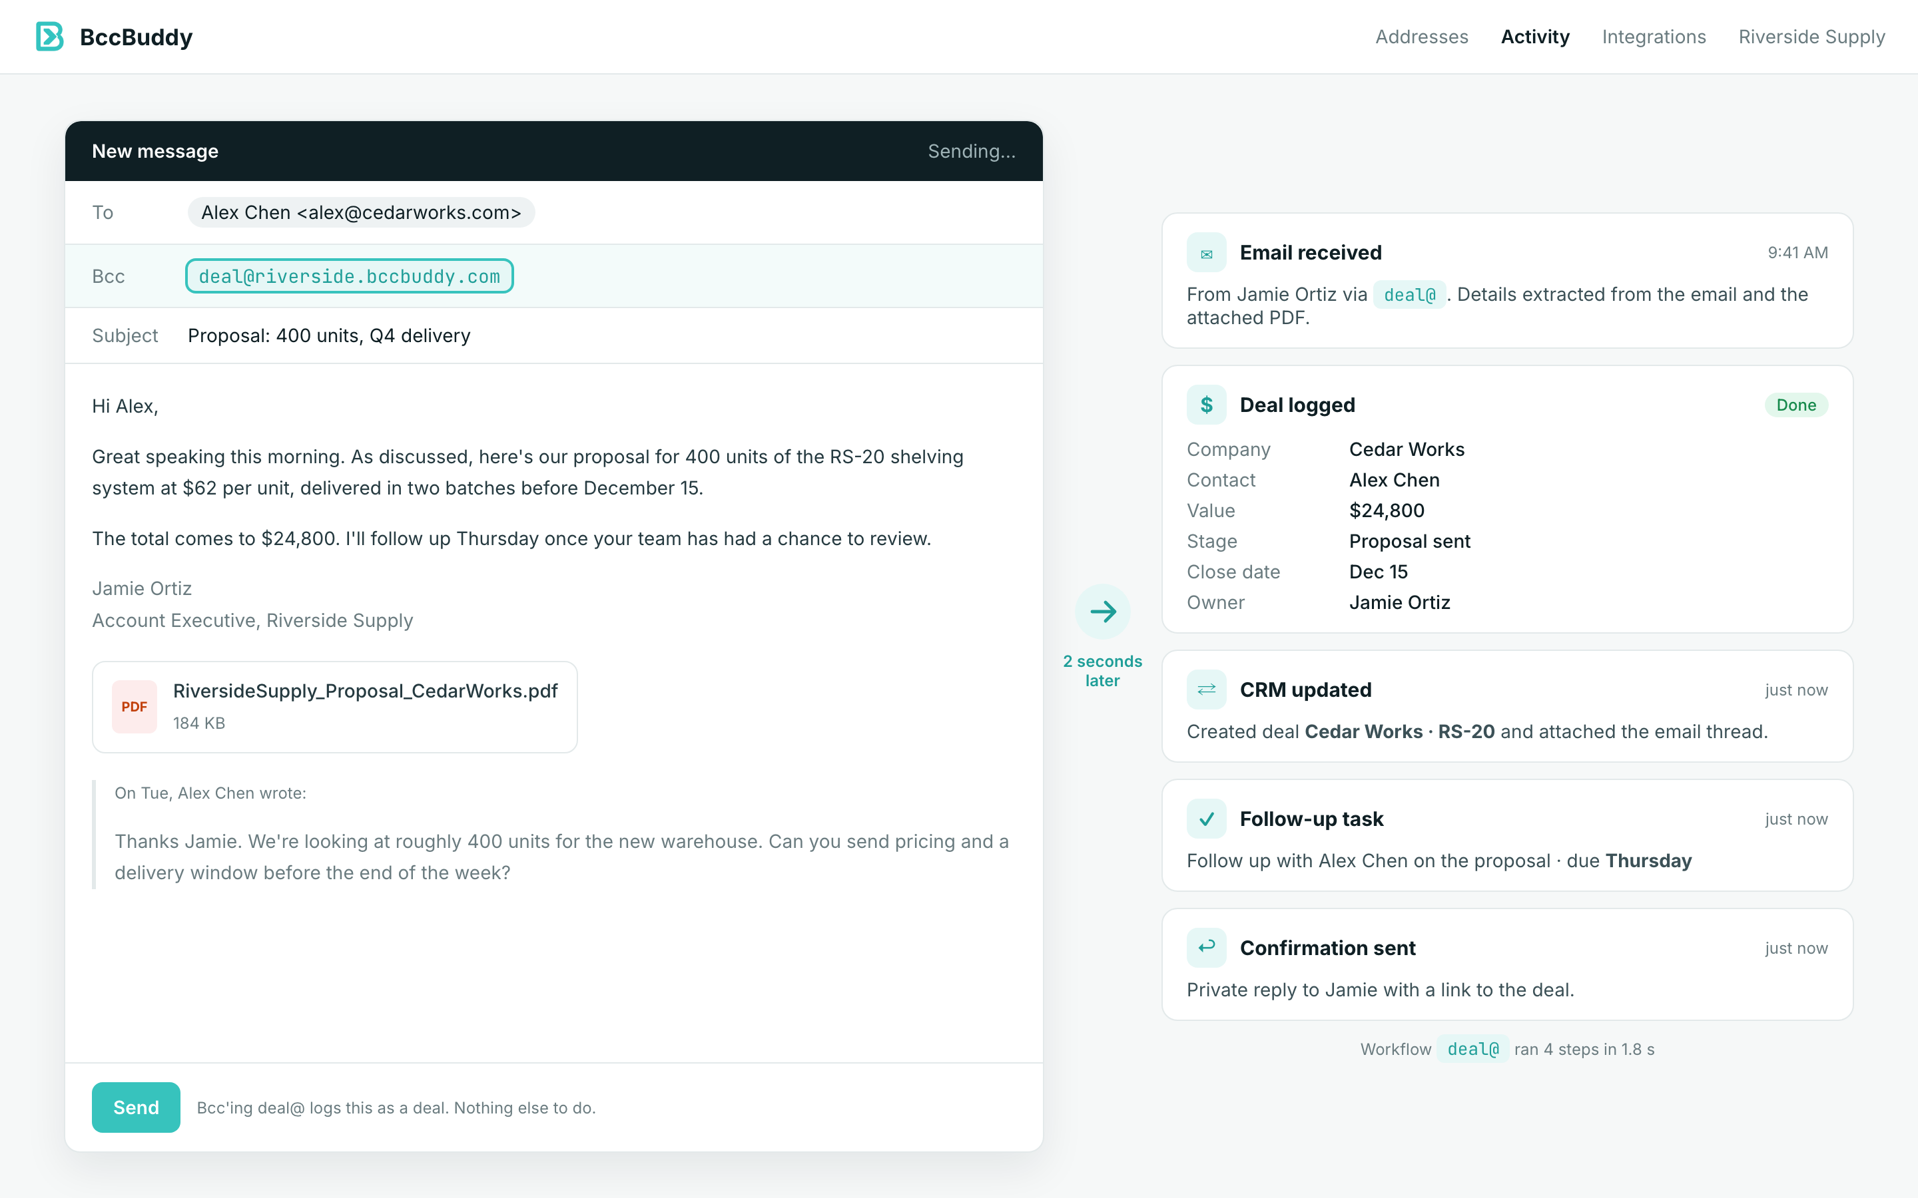The width and height of the screenshot is (1918, 1198).
Task: Click the Stage value 'Proposal sent'
Action: tap(1410, 541)
